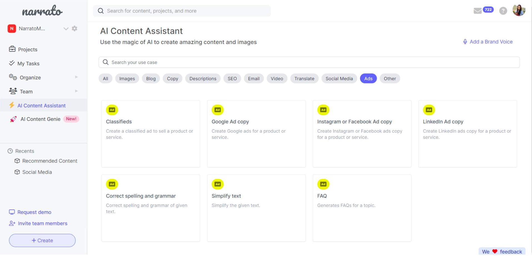The image size is (532, 256).
Task: Open Recommended Content recent item
Action: [x=50, y=161]
